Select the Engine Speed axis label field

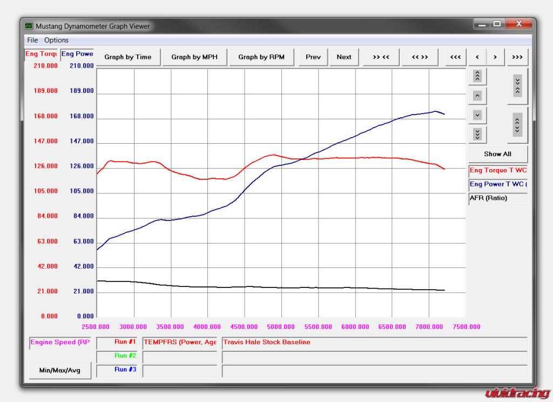[60, 343]
